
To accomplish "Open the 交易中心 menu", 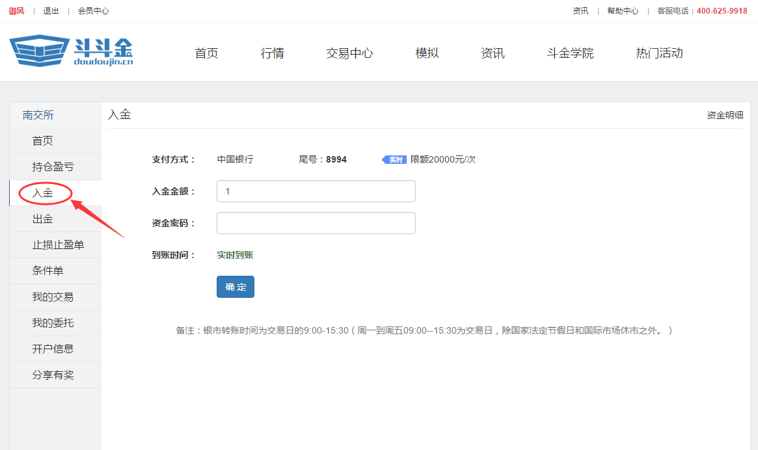I will pyautogui.click(x=349, y=53).
